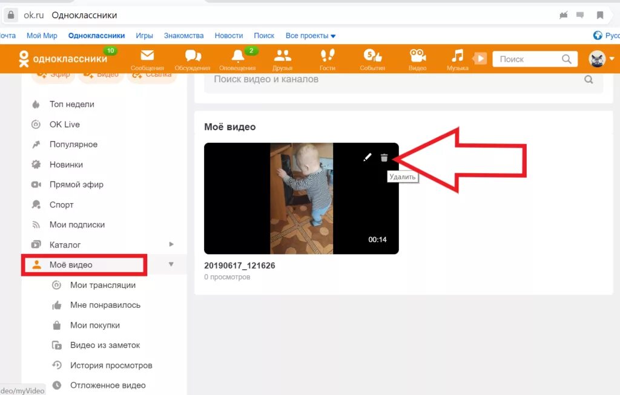The height and width of the screenshot is (395, 620).
Task: Click the Новости link
Action: (x=229, y=36)
